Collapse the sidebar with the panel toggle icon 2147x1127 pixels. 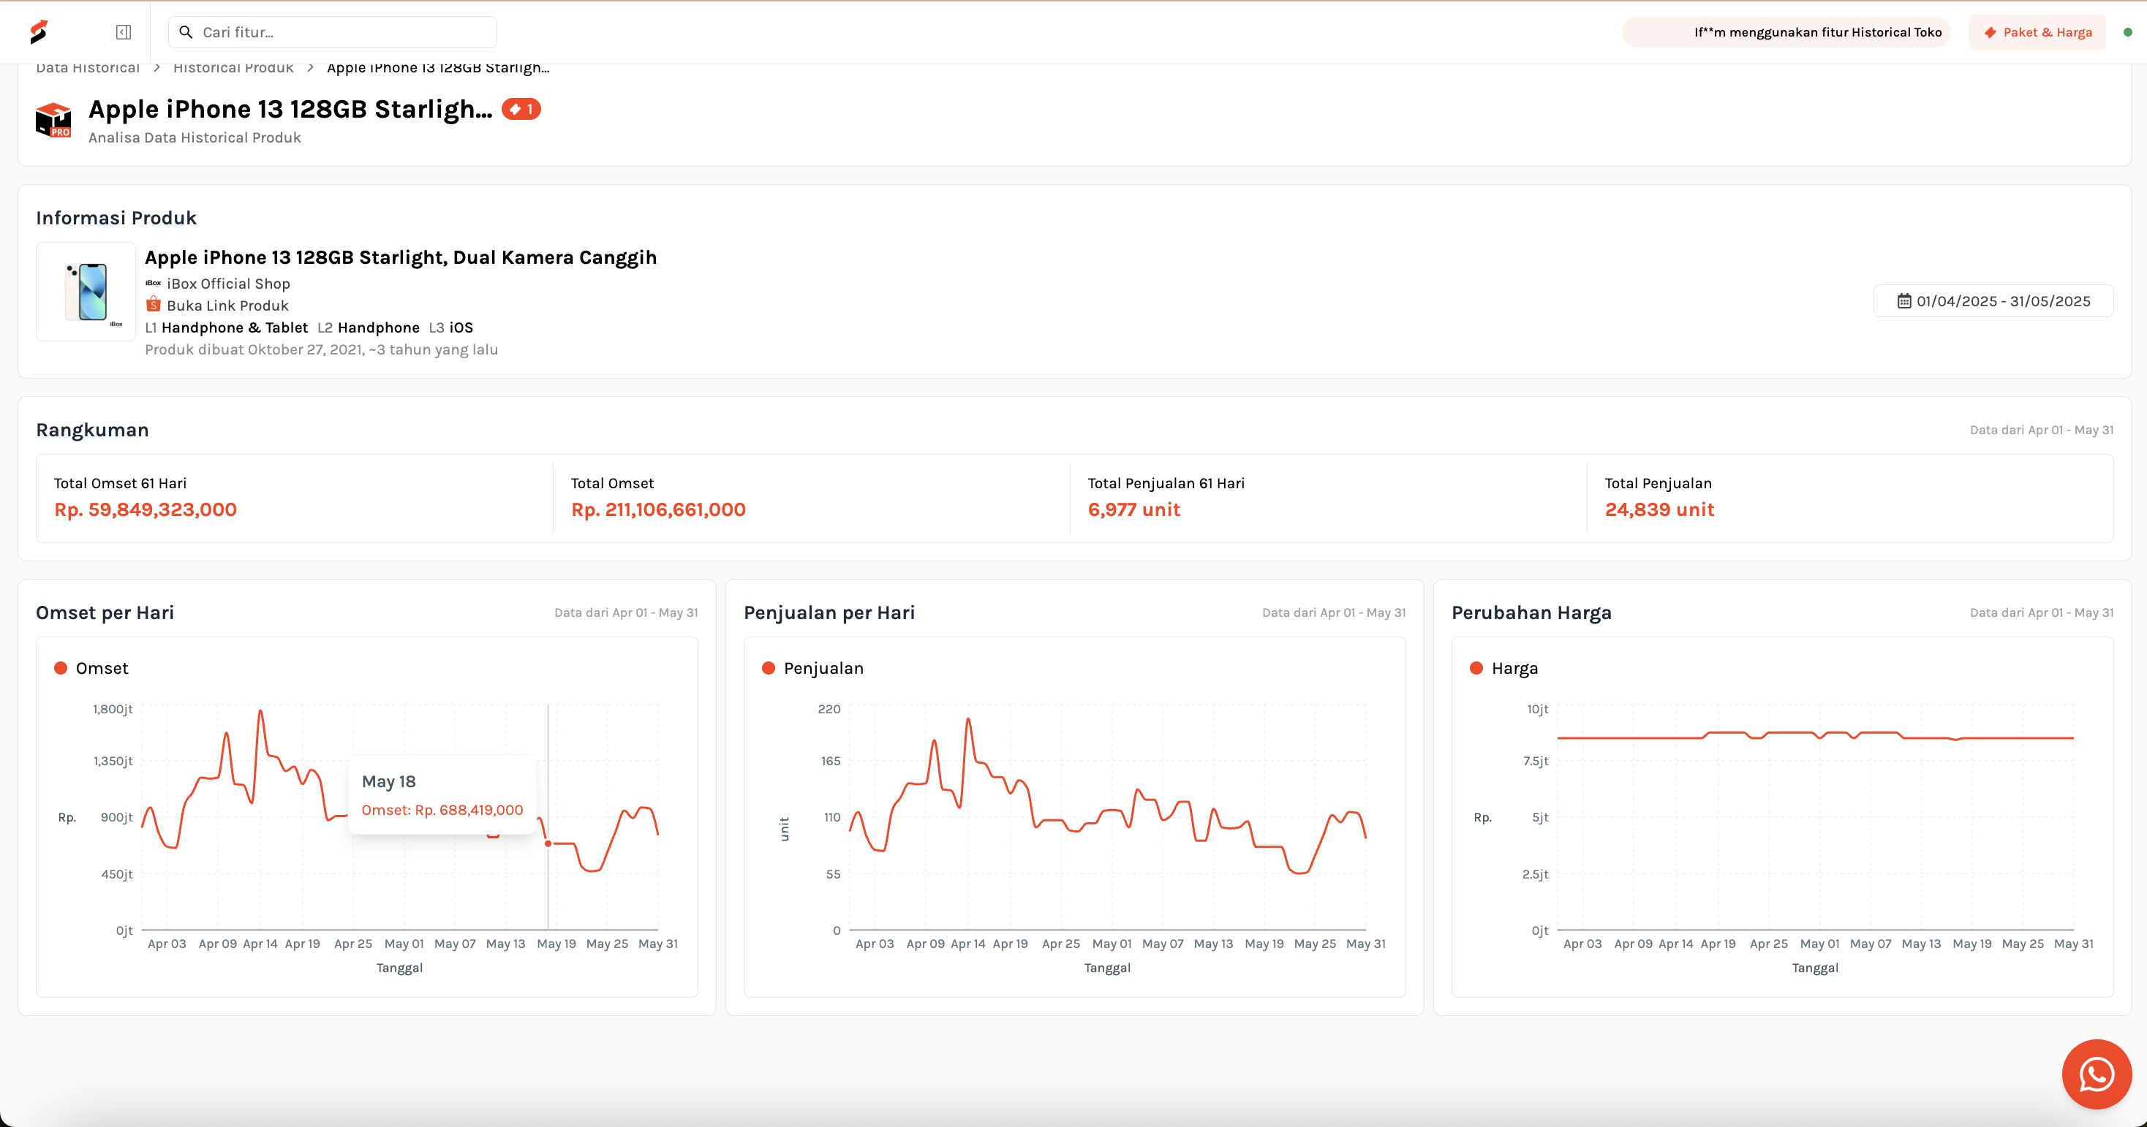click(x=124, y=31)
